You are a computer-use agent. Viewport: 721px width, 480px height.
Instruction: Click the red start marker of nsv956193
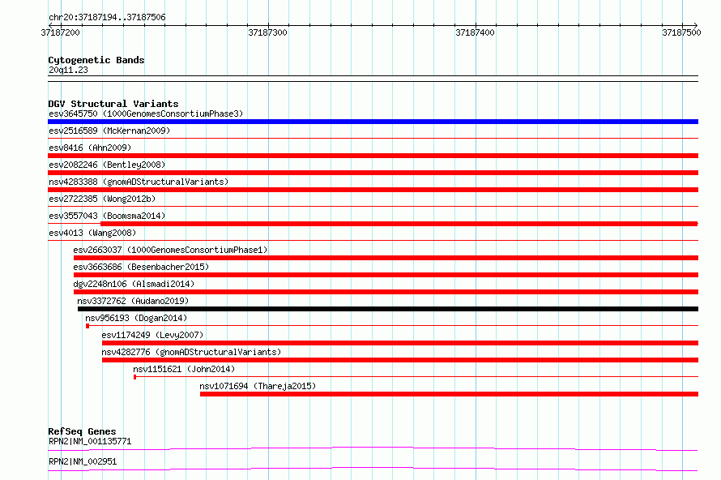coord(87,326)
